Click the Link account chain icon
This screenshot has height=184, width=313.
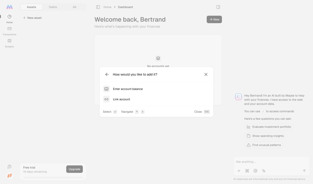pos(106,99)
